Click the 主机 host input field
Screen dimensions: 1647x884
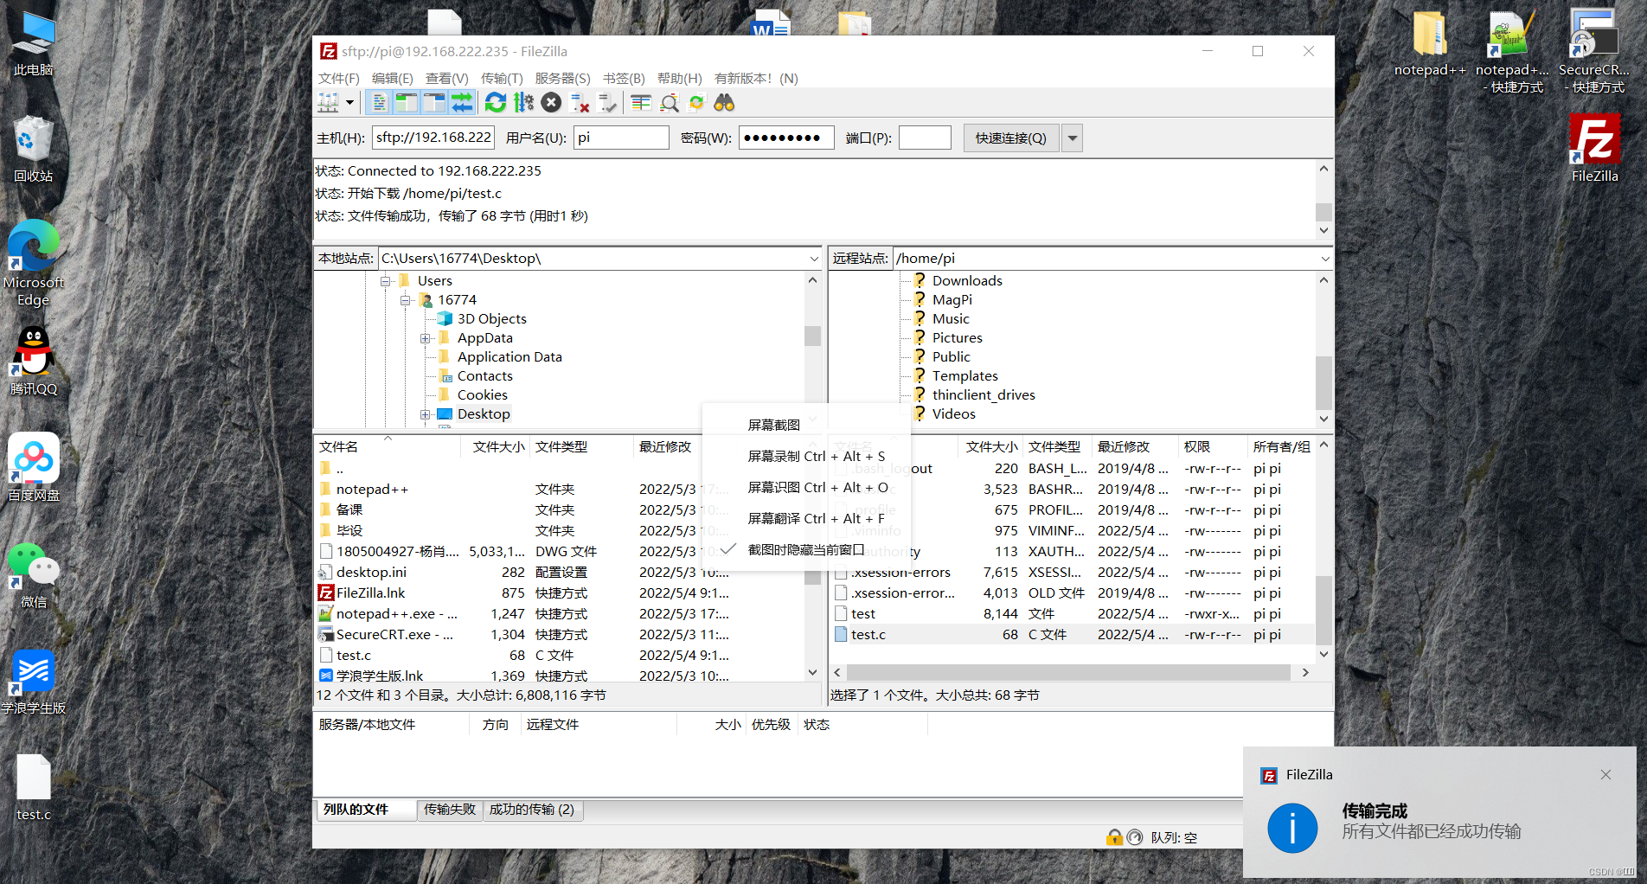[433, 138]
